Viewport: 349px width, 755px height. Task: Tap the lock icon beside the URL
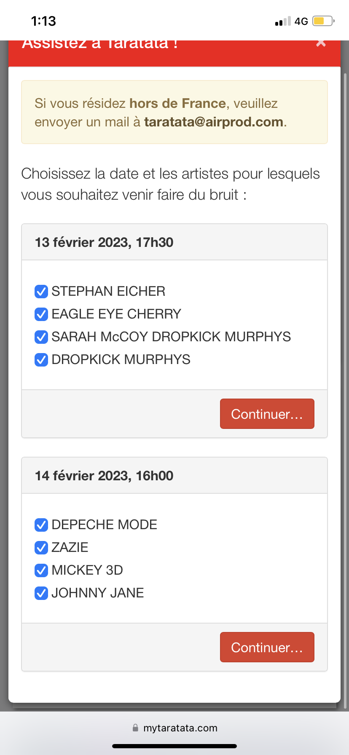135,728
